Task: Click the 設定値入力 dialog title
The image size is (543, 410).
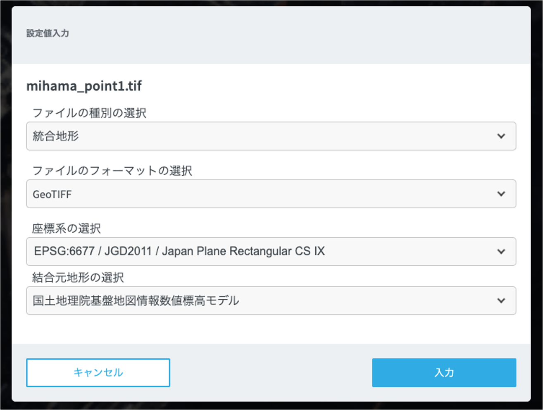Action: pos(47,33)
